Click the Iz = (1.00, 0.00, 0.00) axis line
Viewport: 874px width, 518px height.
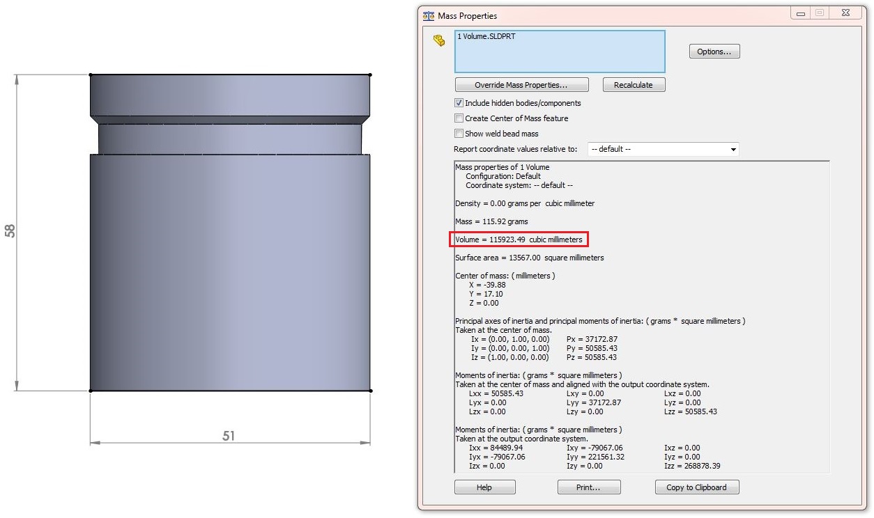click(510, 357)
